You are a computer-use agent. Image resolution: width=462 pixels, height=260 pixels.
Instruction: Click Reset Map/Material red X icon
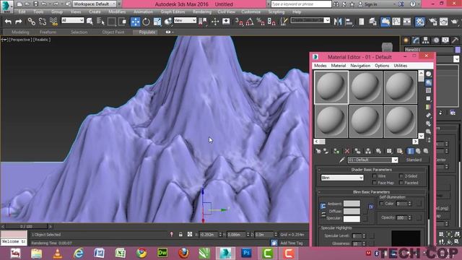[347, 151]
